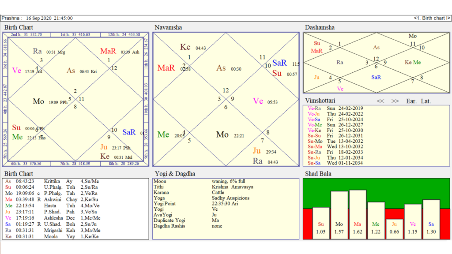Click the Karana Cattle row
452x254 pixels.
click(x=189, y=192)
